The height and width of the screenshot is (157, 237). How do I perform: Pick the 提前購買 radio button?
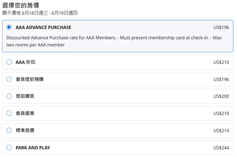pos(9,96)
